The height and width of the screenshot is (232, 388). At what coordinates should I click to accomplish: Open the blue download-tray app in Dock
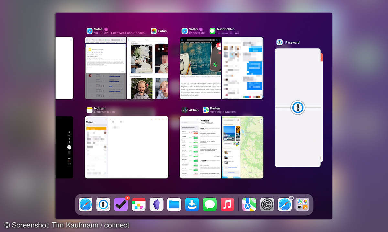(x=192, y=204)
